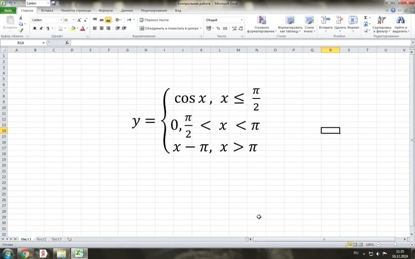Select column R header
This screenshot has width=415, height=259.
click(330, 50)
